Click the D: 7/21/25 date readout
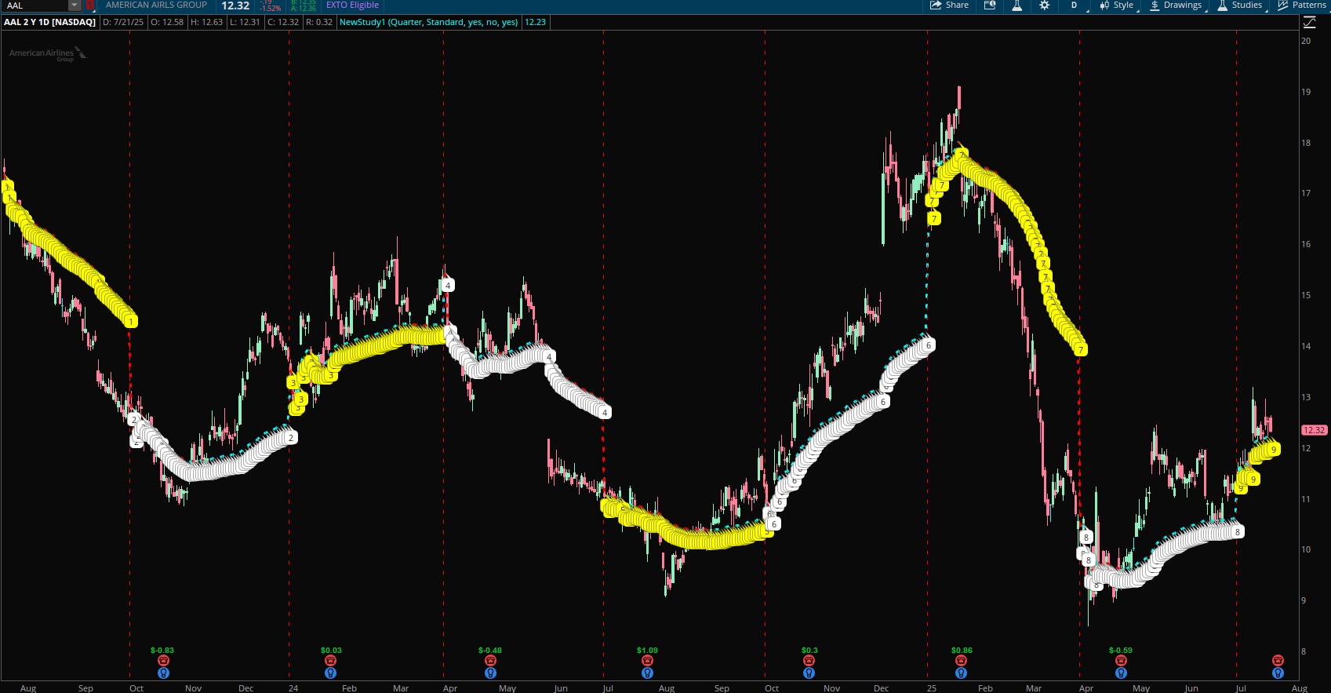The width and height of the screenshot is (1331, 693). [123, 22]
